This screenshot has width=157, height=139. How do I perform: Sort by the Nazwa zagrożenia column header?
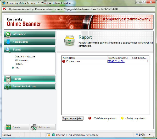click(x=119, y=58)
